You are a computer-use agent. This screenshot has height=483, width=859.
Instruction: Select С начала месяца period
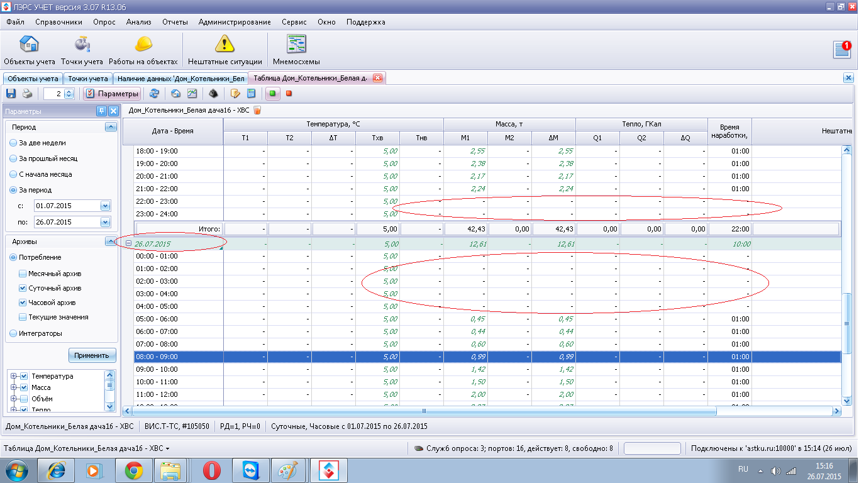(40, 174)
